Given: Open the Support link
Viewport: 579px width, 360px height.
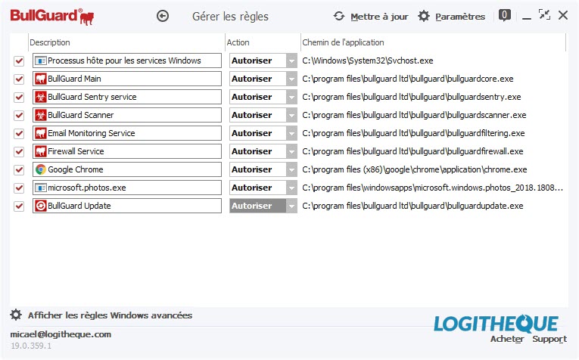Looking at the screenshot, I should click(x=549, y=339).
